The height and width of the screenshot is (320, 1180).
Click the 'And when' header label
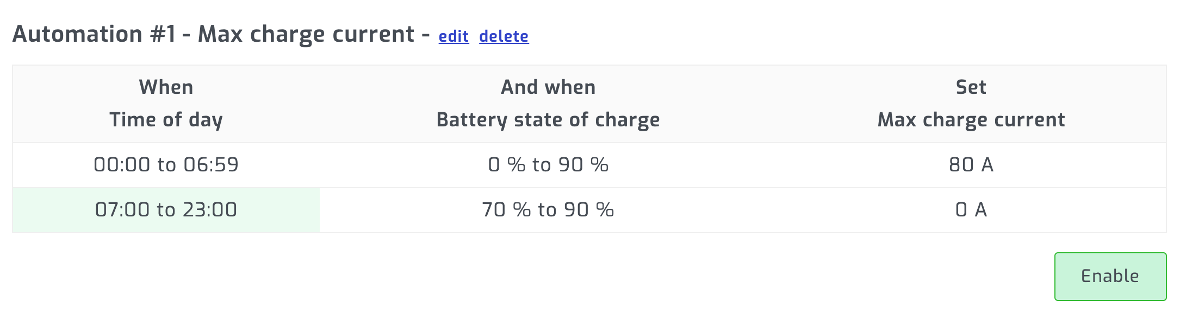(x=548, y=87)
